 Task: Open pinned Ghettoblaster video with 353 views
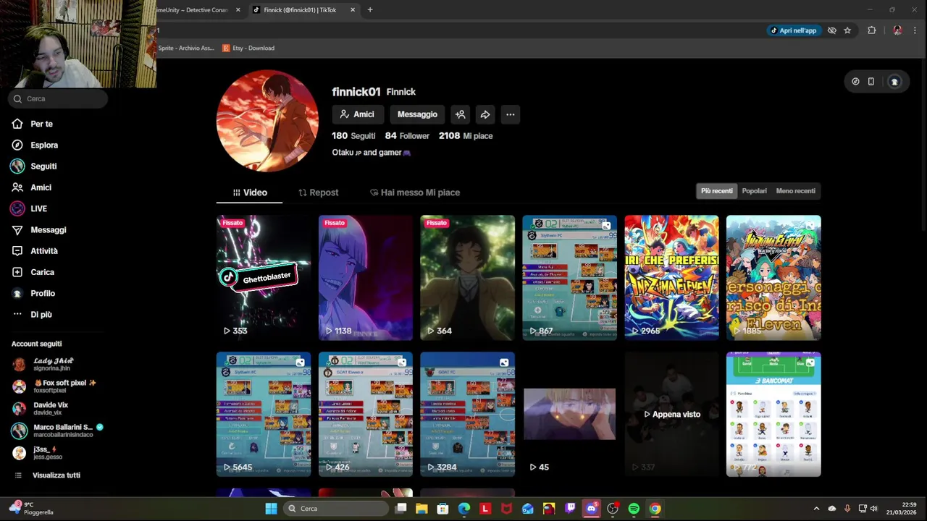point(264,278)
